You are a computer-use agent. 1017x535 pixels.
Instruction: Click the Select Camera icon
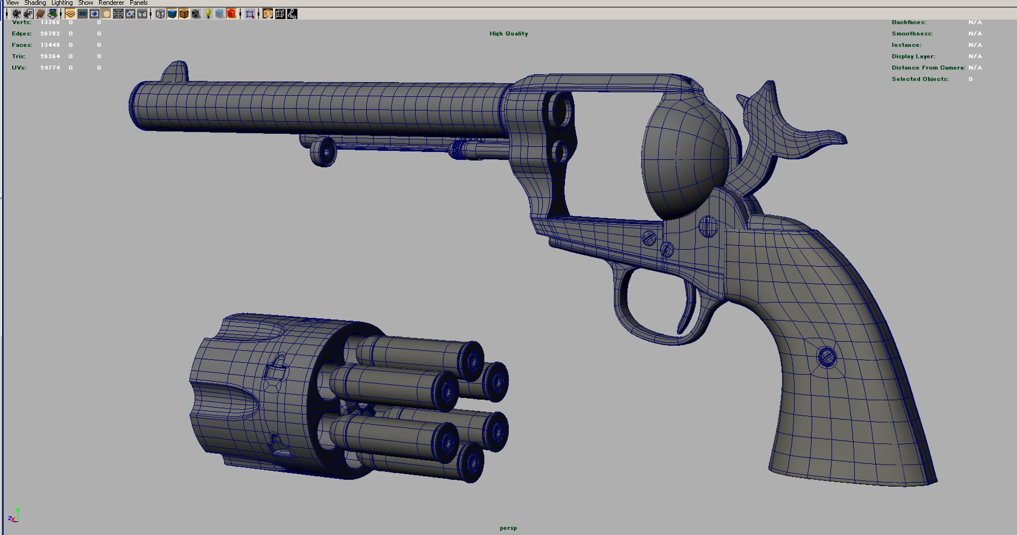click(x=16, y=14)
